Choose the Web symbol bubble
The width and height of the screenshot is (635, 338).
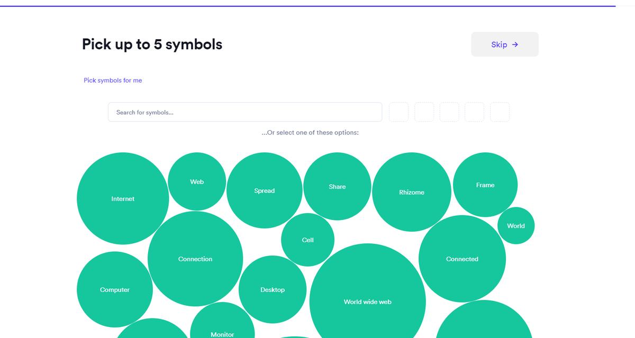click(197, 181)
